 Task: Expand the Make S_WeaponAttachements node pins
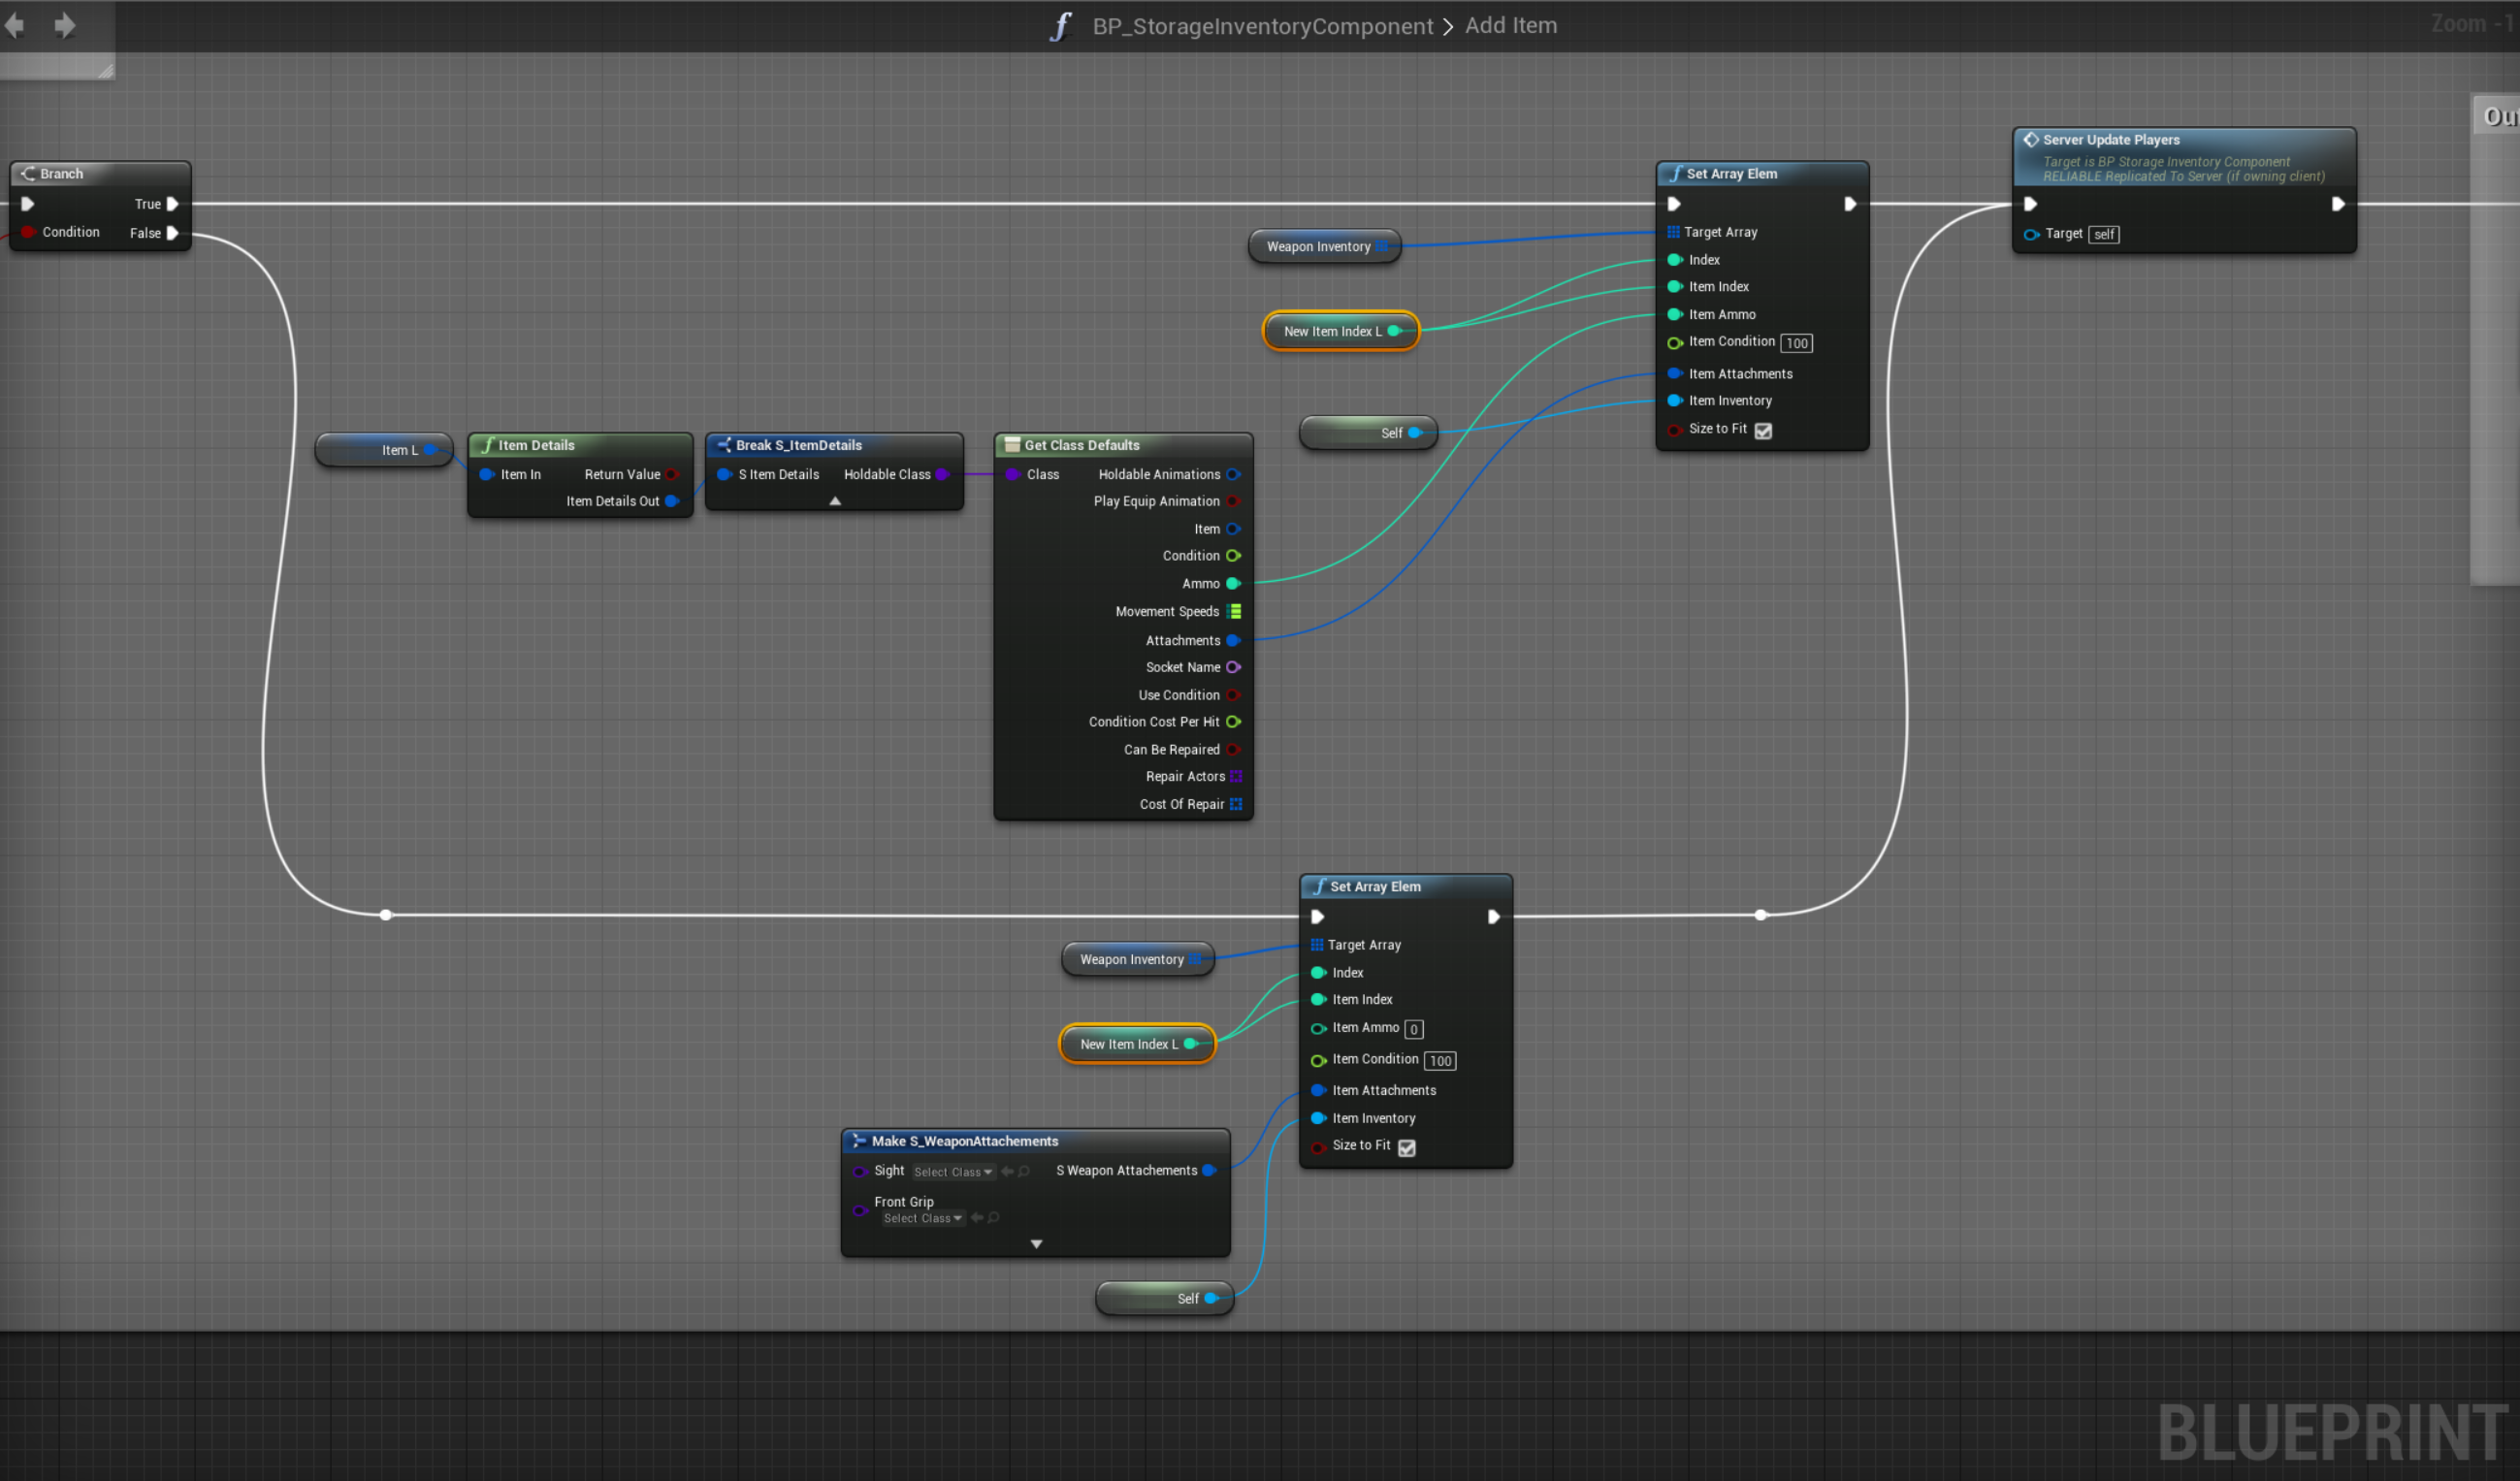(x=1036, y=1244)
